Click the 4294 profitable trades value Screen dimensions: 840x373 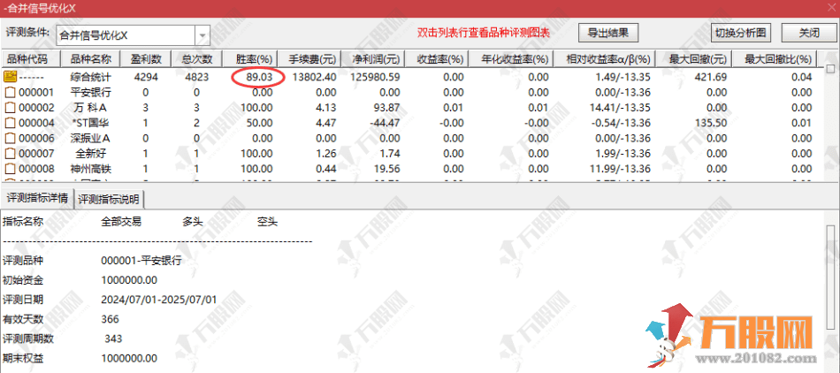pyautogui.click(x=146, y=77)
